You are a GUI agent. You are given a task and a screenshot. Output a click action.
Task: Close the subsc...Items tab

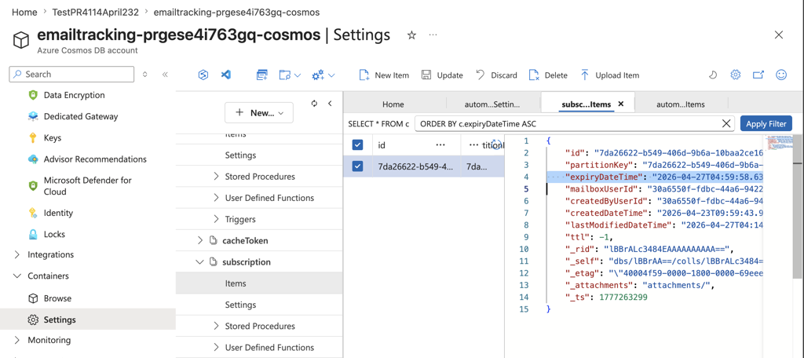tap(620, 104)
